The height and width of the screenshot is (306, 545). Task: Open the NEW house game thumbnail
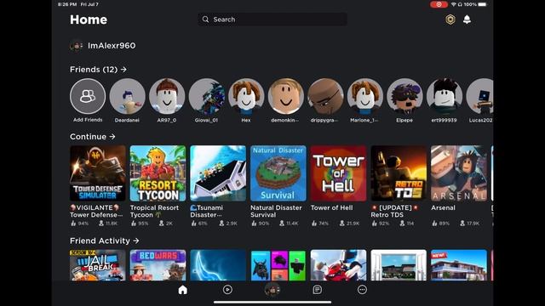coord(459,265)
